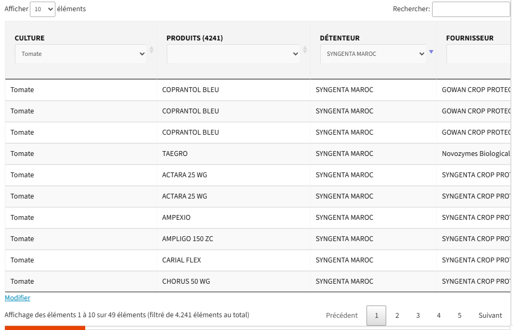Select pagination page 1

[x=376, y=315]
